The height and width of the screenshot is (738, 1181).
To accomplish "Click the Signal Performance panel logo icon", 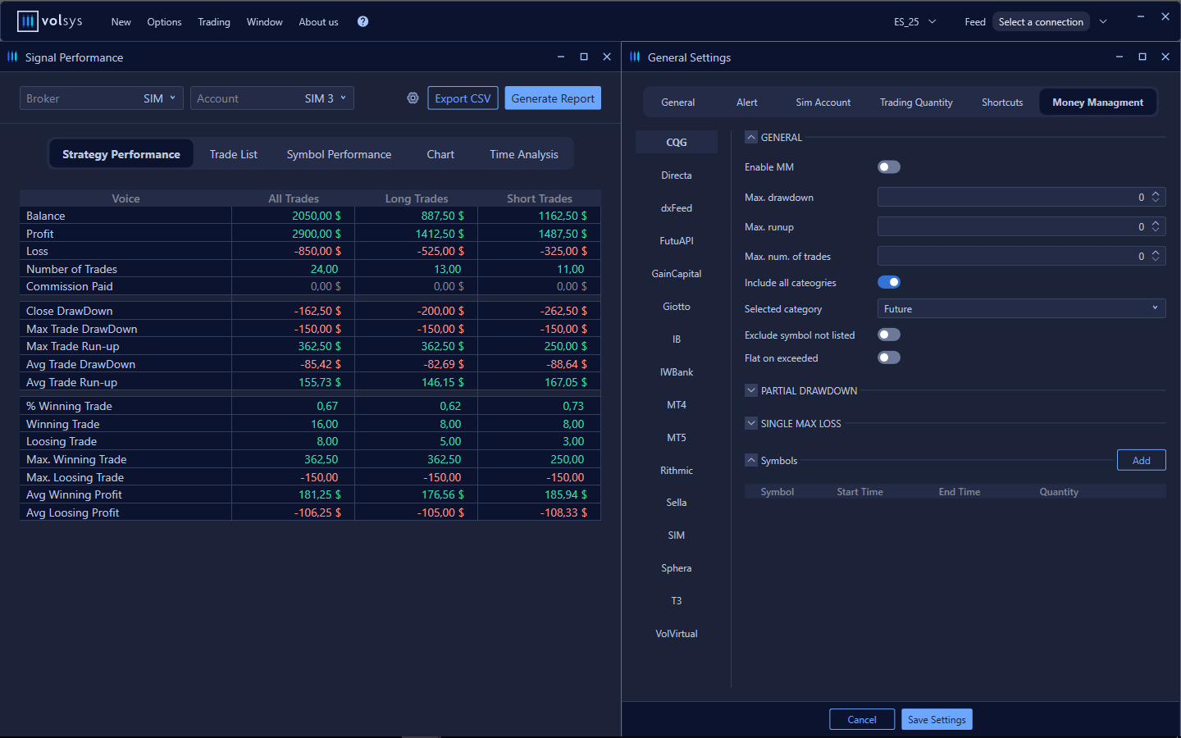I will [x=12, y=57].
